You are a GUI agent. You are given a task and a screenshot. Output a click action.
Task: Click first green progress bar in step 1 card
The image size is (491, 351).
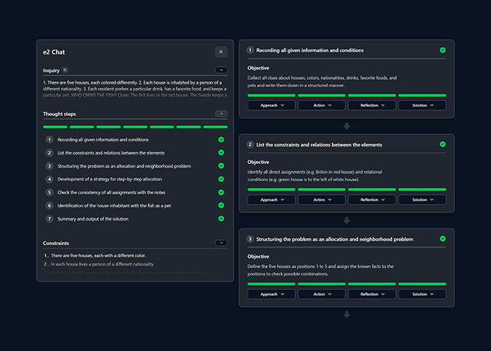272,95
